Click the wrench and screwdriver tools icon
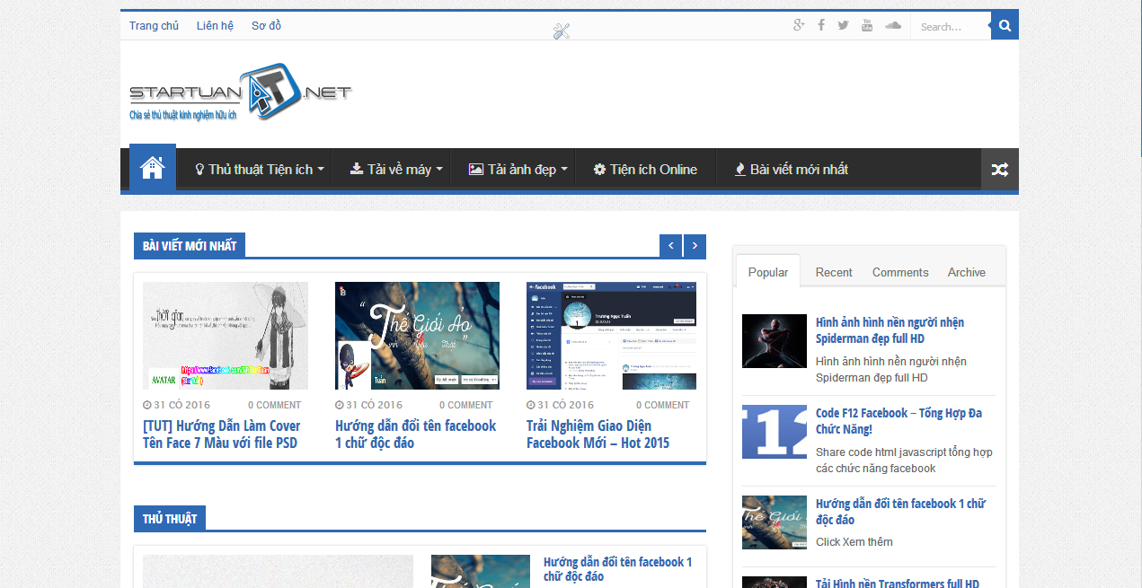 562,31
